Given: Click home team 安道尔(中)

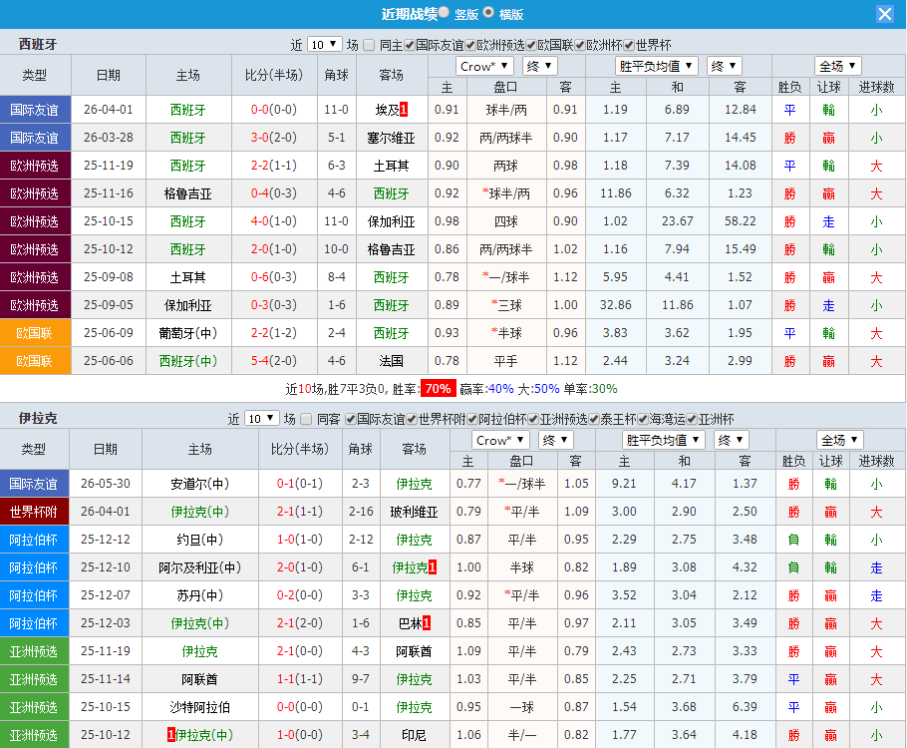Looking at the screenshot, I should coord(199,484).
